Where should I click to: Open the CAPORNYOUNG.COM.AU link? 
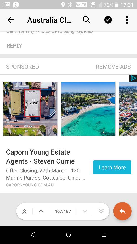30,185
